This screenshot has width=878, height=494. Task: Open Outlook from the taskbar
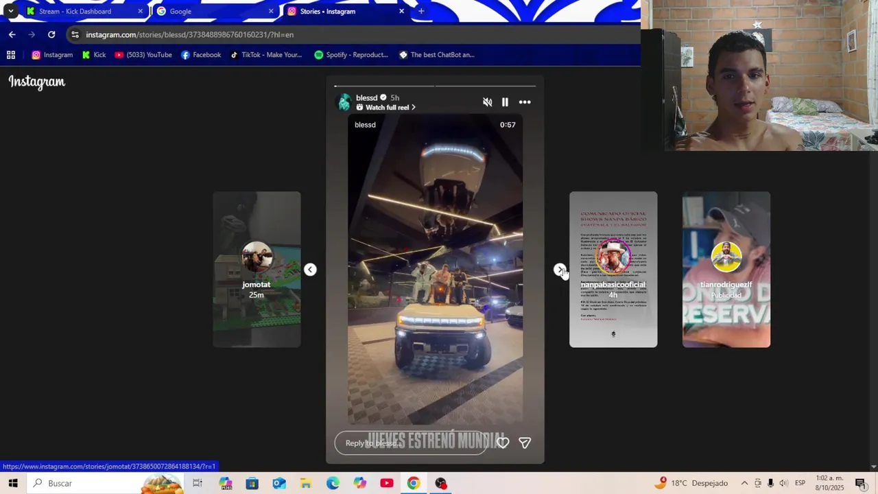[279, 484]
